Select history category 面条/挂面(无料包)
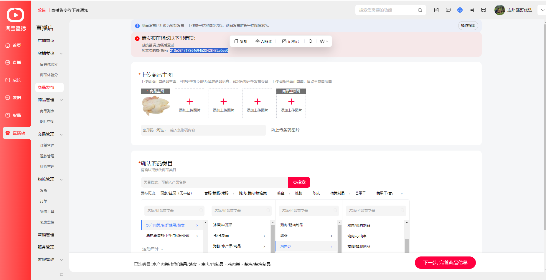This screenshot has height=280, width=546. point(176,193)
